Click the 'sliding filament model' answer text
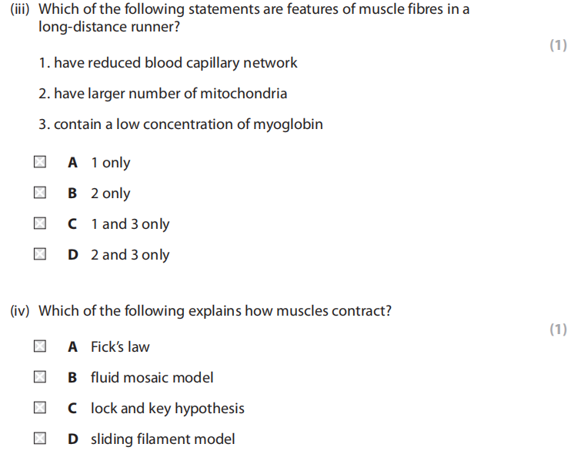 pos(162,439)
